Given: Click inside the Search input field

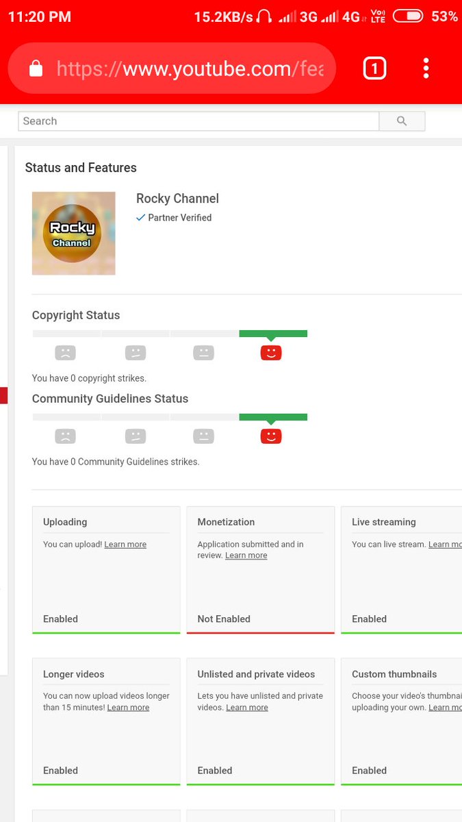Looking at the screenshot, I should point(198,121).
